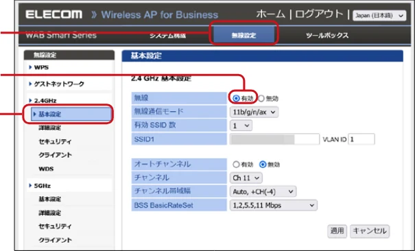Click the '2.4 GHz 基本設定' section heading
Viewport: 415px width, 251px height.
(x=161, y=79)
